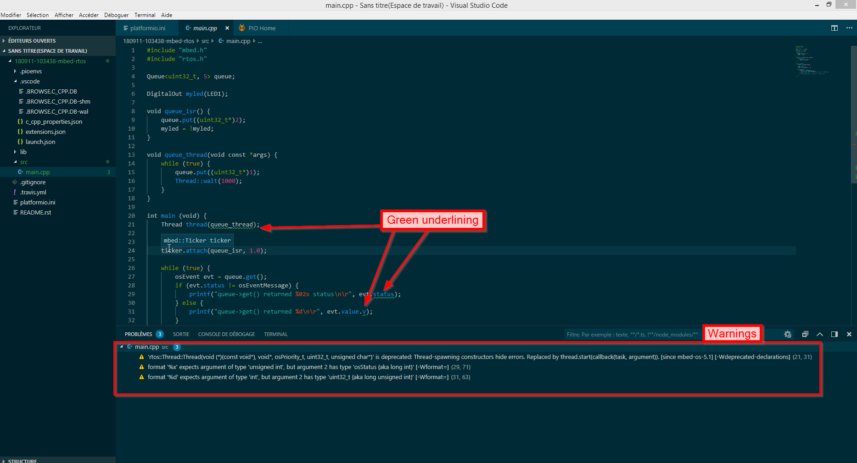
Task: Click the JSON braces icon beside extensions.json
Action: click(19, 132)
